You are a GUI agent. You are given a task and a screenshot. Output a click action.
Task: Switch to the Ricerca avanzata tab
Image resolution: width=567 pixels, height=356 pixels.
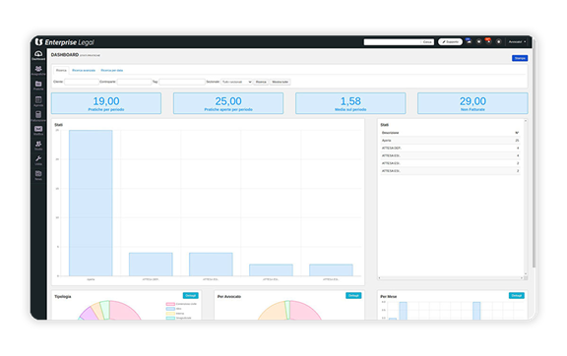click(x=84, y=70)
